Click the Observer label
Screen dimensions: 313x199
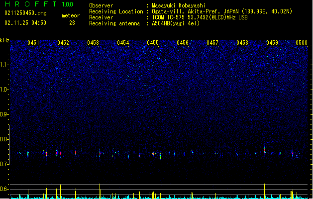pos(101,5)
